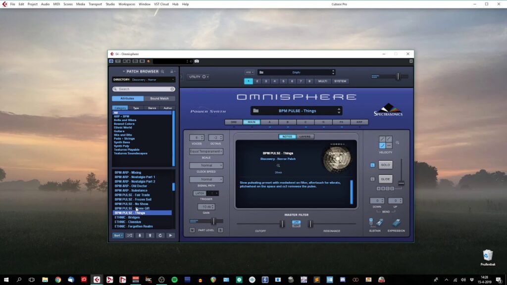Switch to the FX page tab
This screenshot has width=507, height=285.
coord(341,122)
